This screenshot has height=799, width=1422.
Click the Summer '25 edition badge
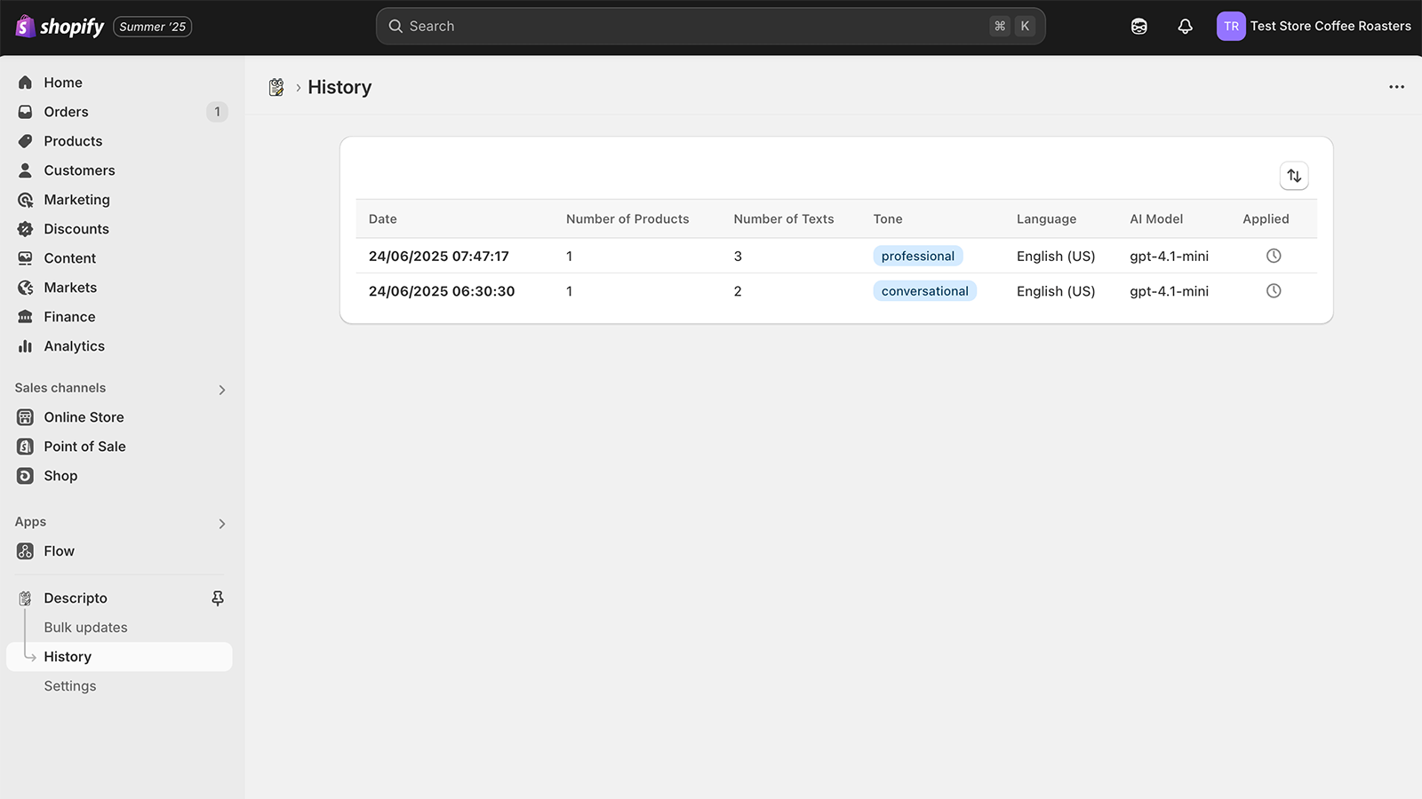point(153,27)
